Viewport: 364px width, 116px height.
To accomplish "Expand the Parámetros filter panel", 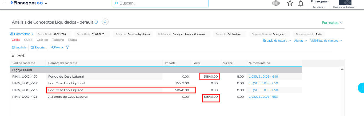I will (x=21, y=34).
